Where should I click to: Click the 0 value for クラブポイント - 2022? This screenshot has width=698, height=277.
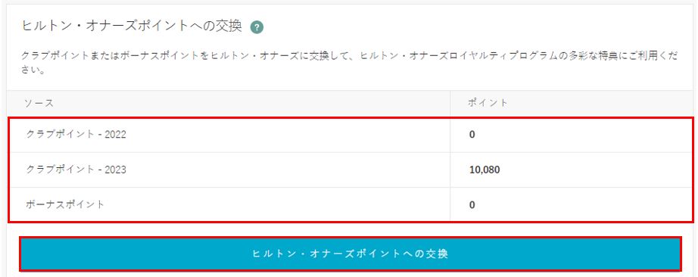click(472, 135)
